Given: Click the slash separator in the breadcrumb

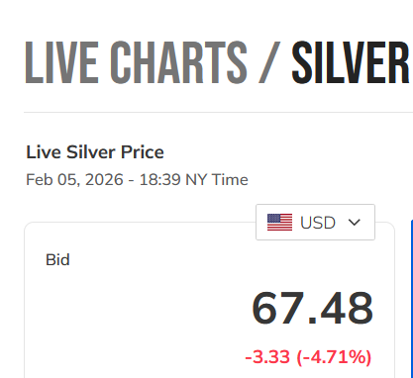Looking at the screenshot, I should [x=269, y=62].
